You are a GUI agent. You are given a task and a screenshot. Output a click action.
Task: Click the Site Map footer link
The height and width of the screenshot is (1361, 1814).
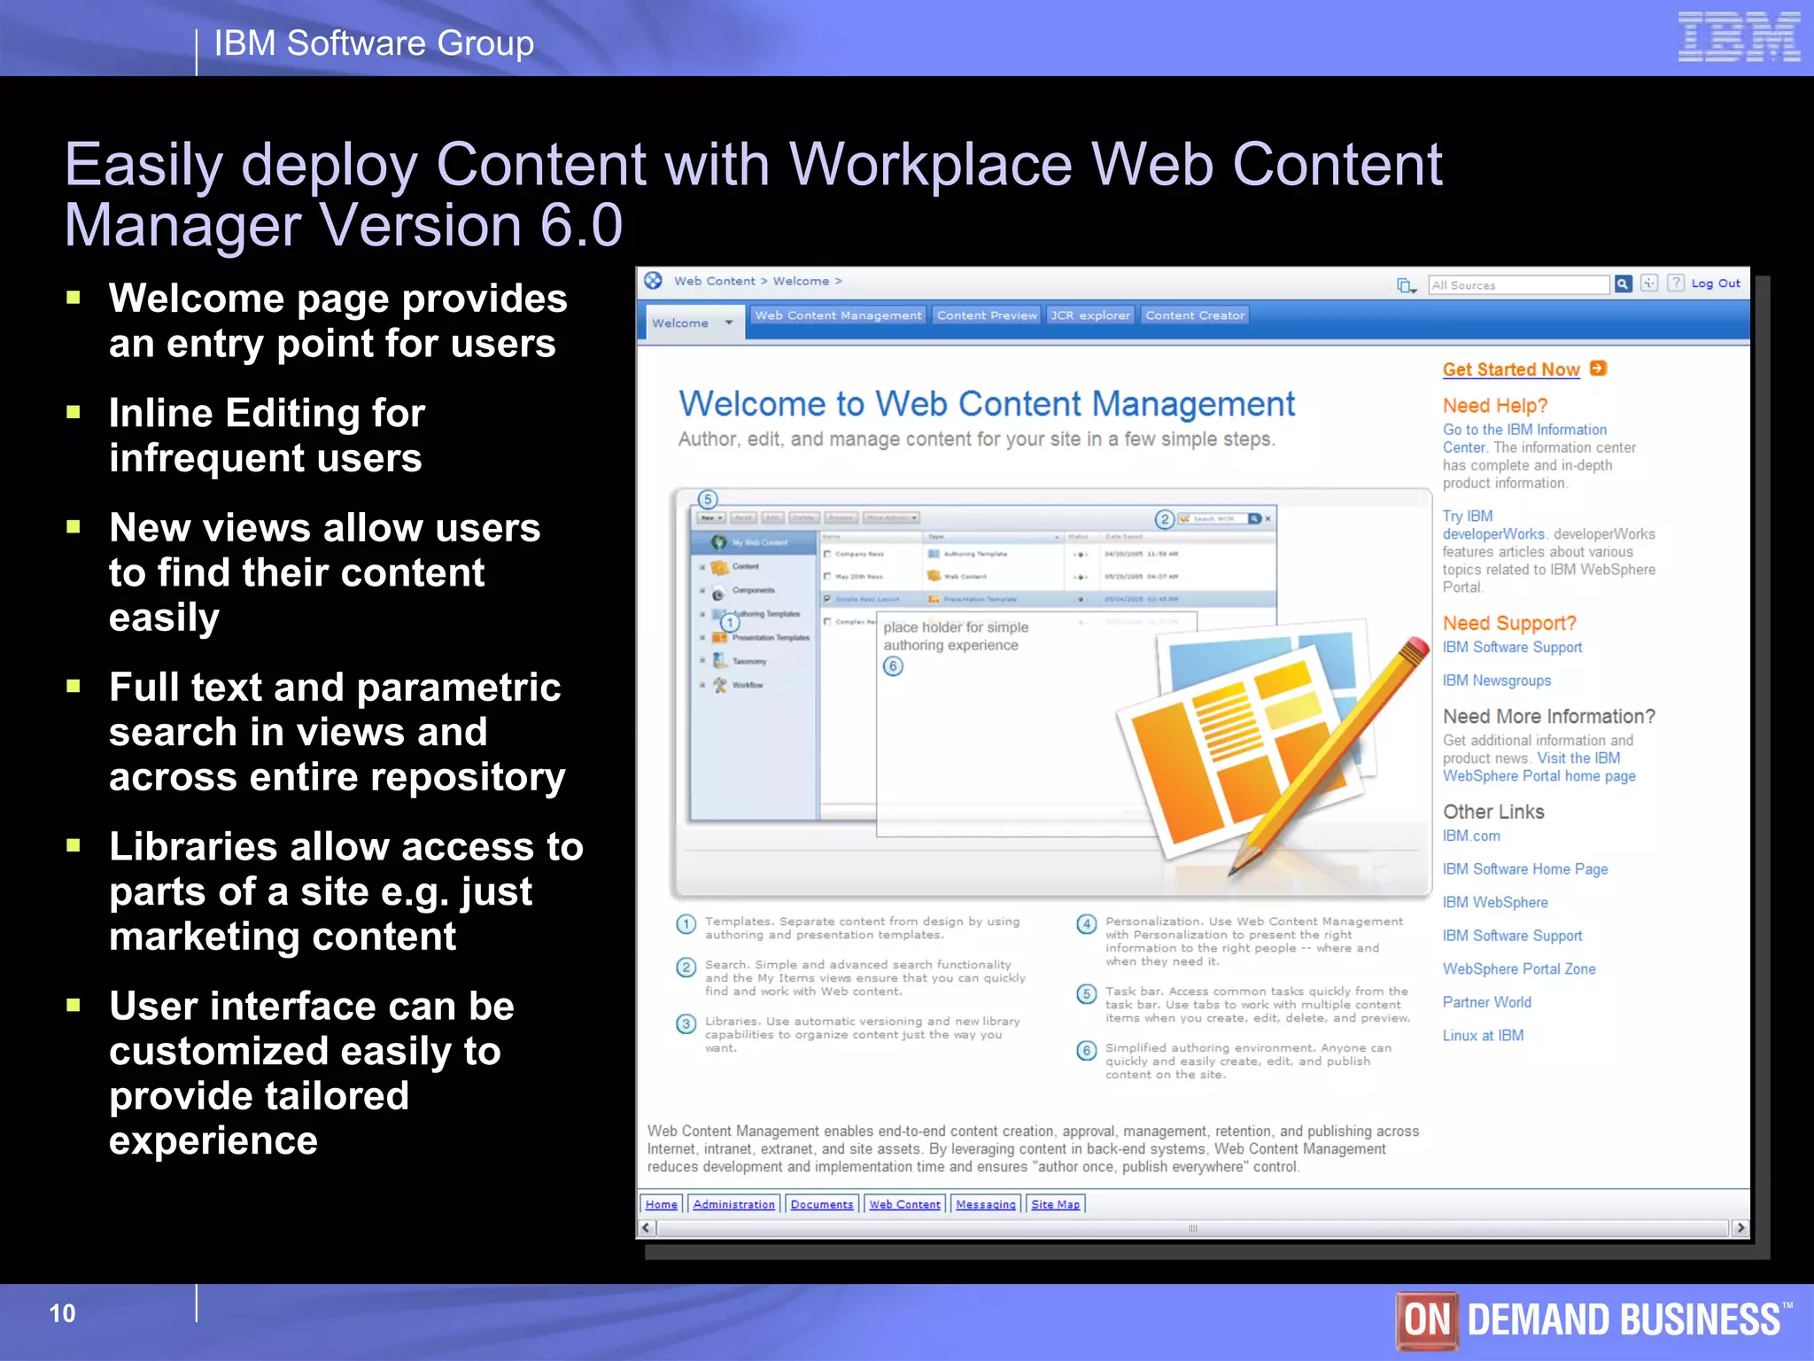point(1055,1204)
